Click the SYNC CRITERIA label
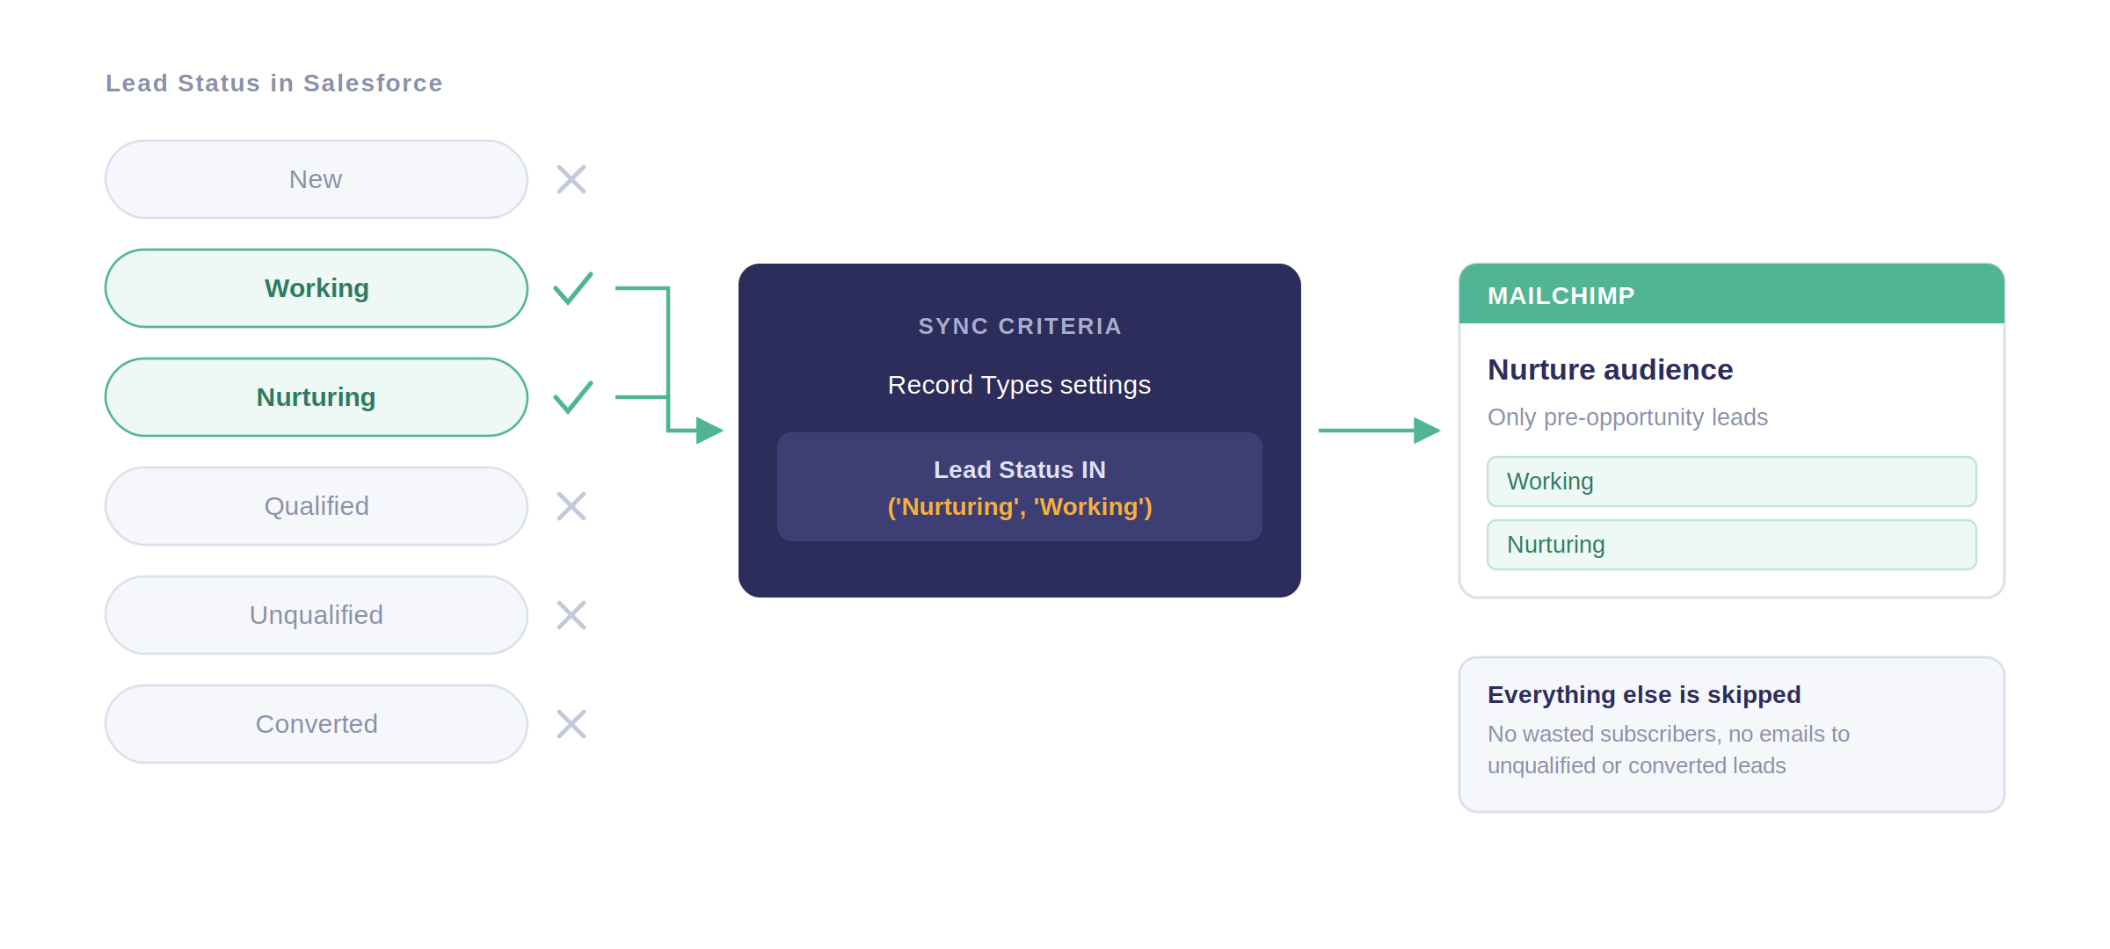 tap(1020, 326)
